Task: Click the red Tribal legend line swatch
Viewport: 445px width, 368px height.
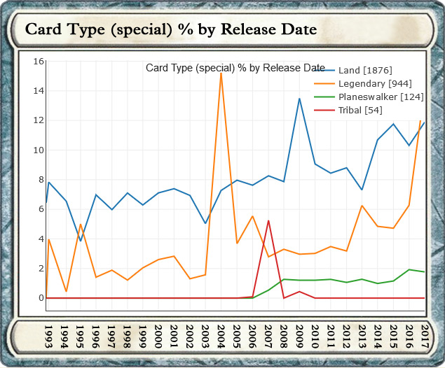Action: 323,111
